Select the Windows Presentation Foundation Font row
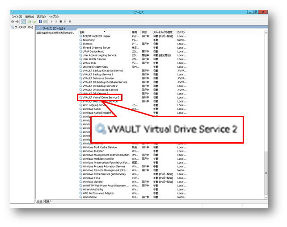Screen dimensions: 287x227 tap(133, 163)
